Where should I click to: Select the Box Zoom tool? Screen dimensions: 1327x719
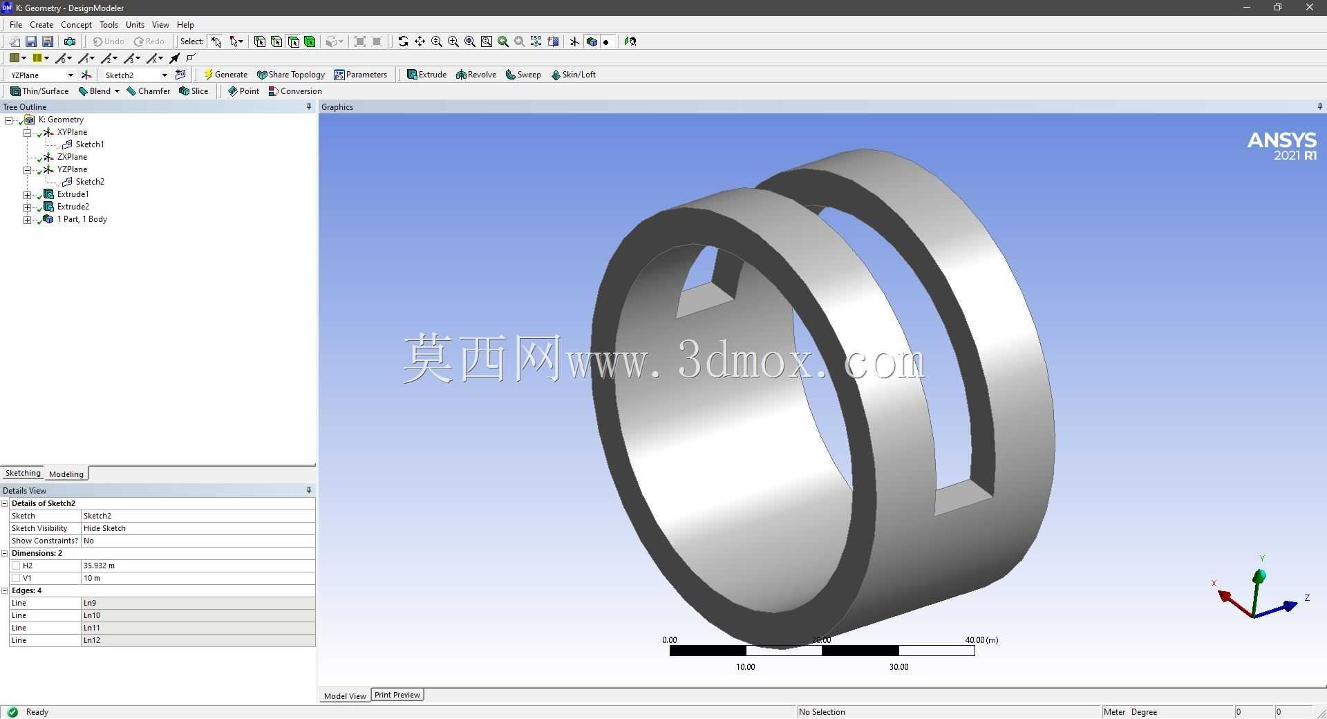(x=453, y=41)
